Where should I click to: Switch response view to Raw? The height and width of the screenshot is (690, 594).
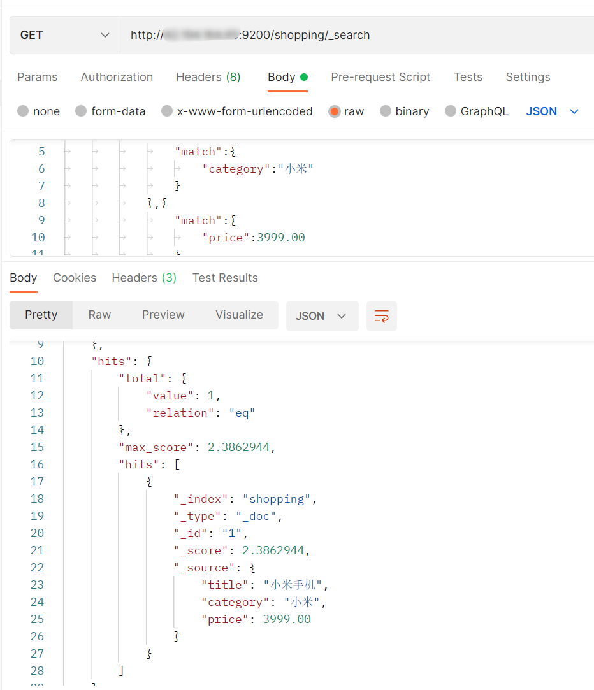(x=99, y=315)
